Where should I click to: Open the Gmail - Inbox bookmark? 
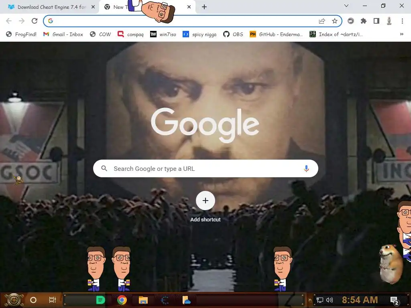pyautogui.click(x=63, y=34)
